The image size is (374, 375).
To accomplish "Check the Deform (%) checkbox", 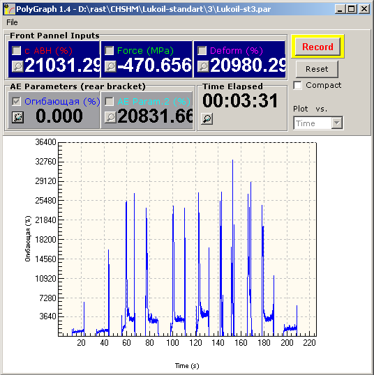I will click(202, 50).
